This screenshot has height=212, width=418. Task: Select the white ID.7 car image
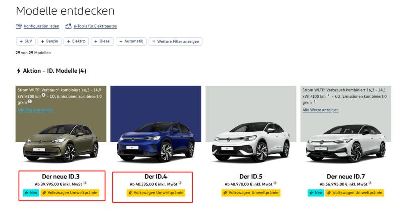pyautogui.click(x=346, y=143)
